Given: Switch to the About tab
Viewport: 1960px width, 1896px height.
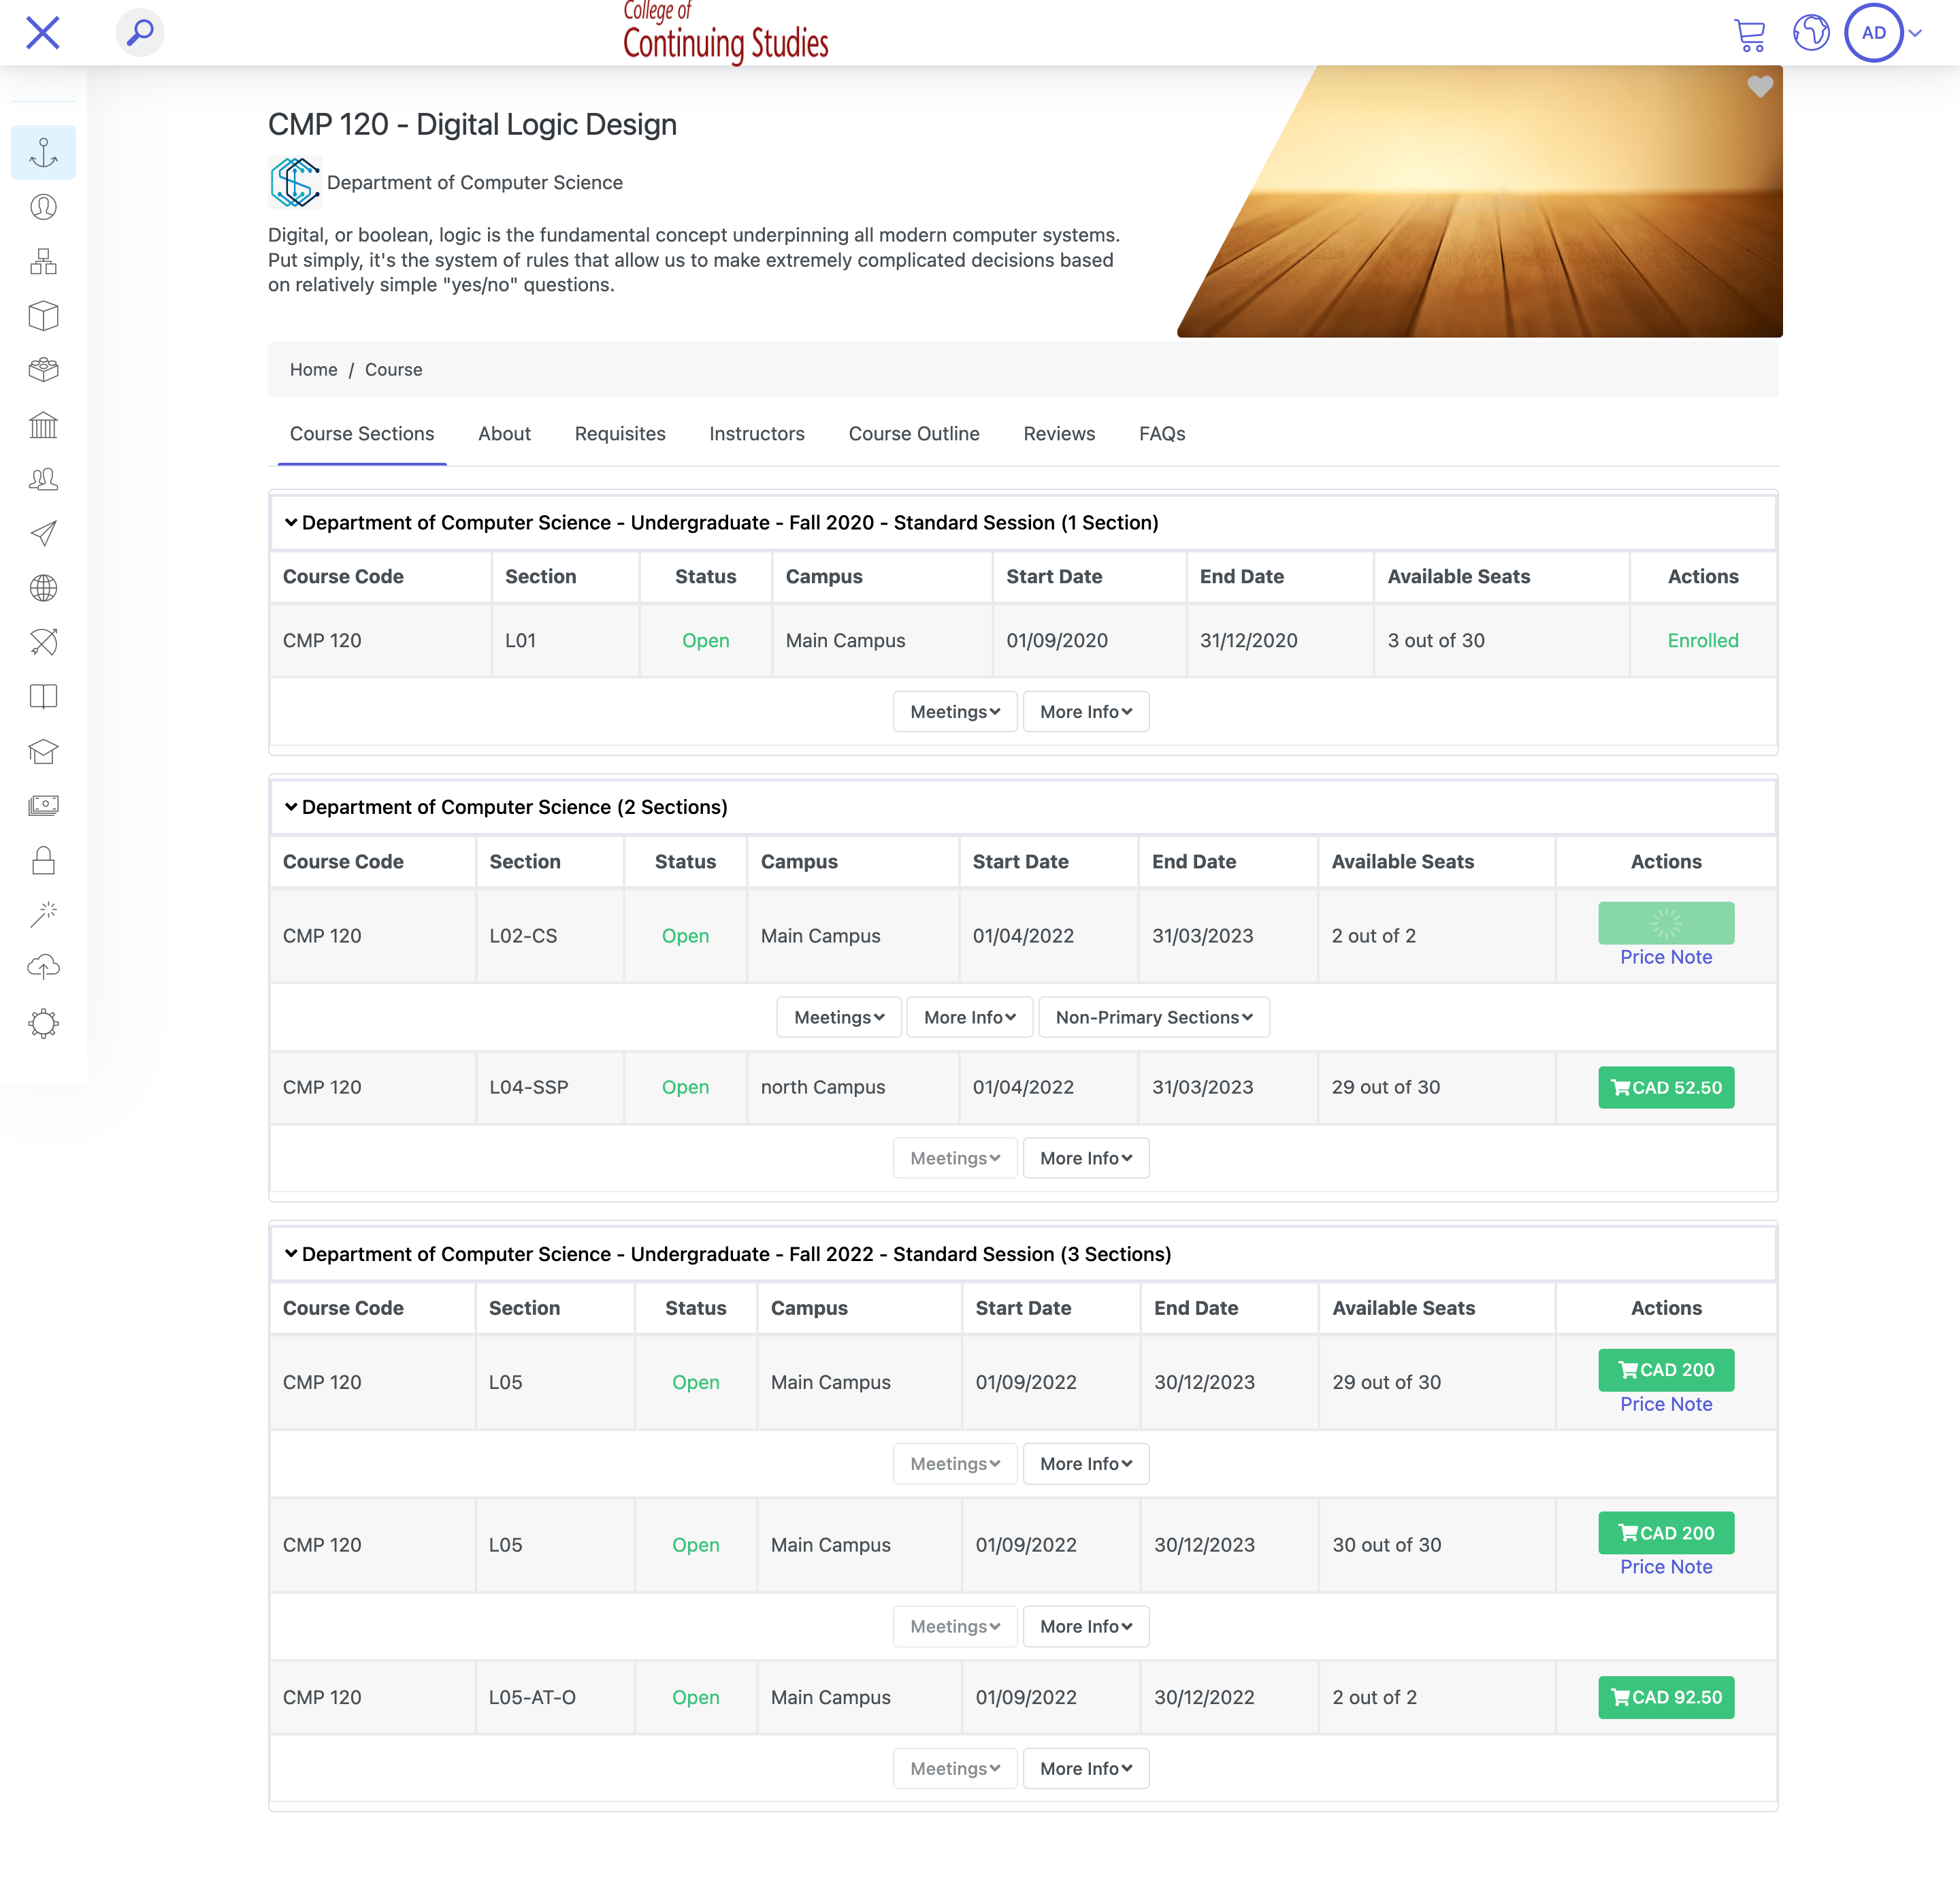Looking at the screenshot, I should pos(504,434).
